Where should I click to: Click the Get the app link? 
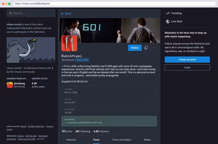[x=31, y=136]
